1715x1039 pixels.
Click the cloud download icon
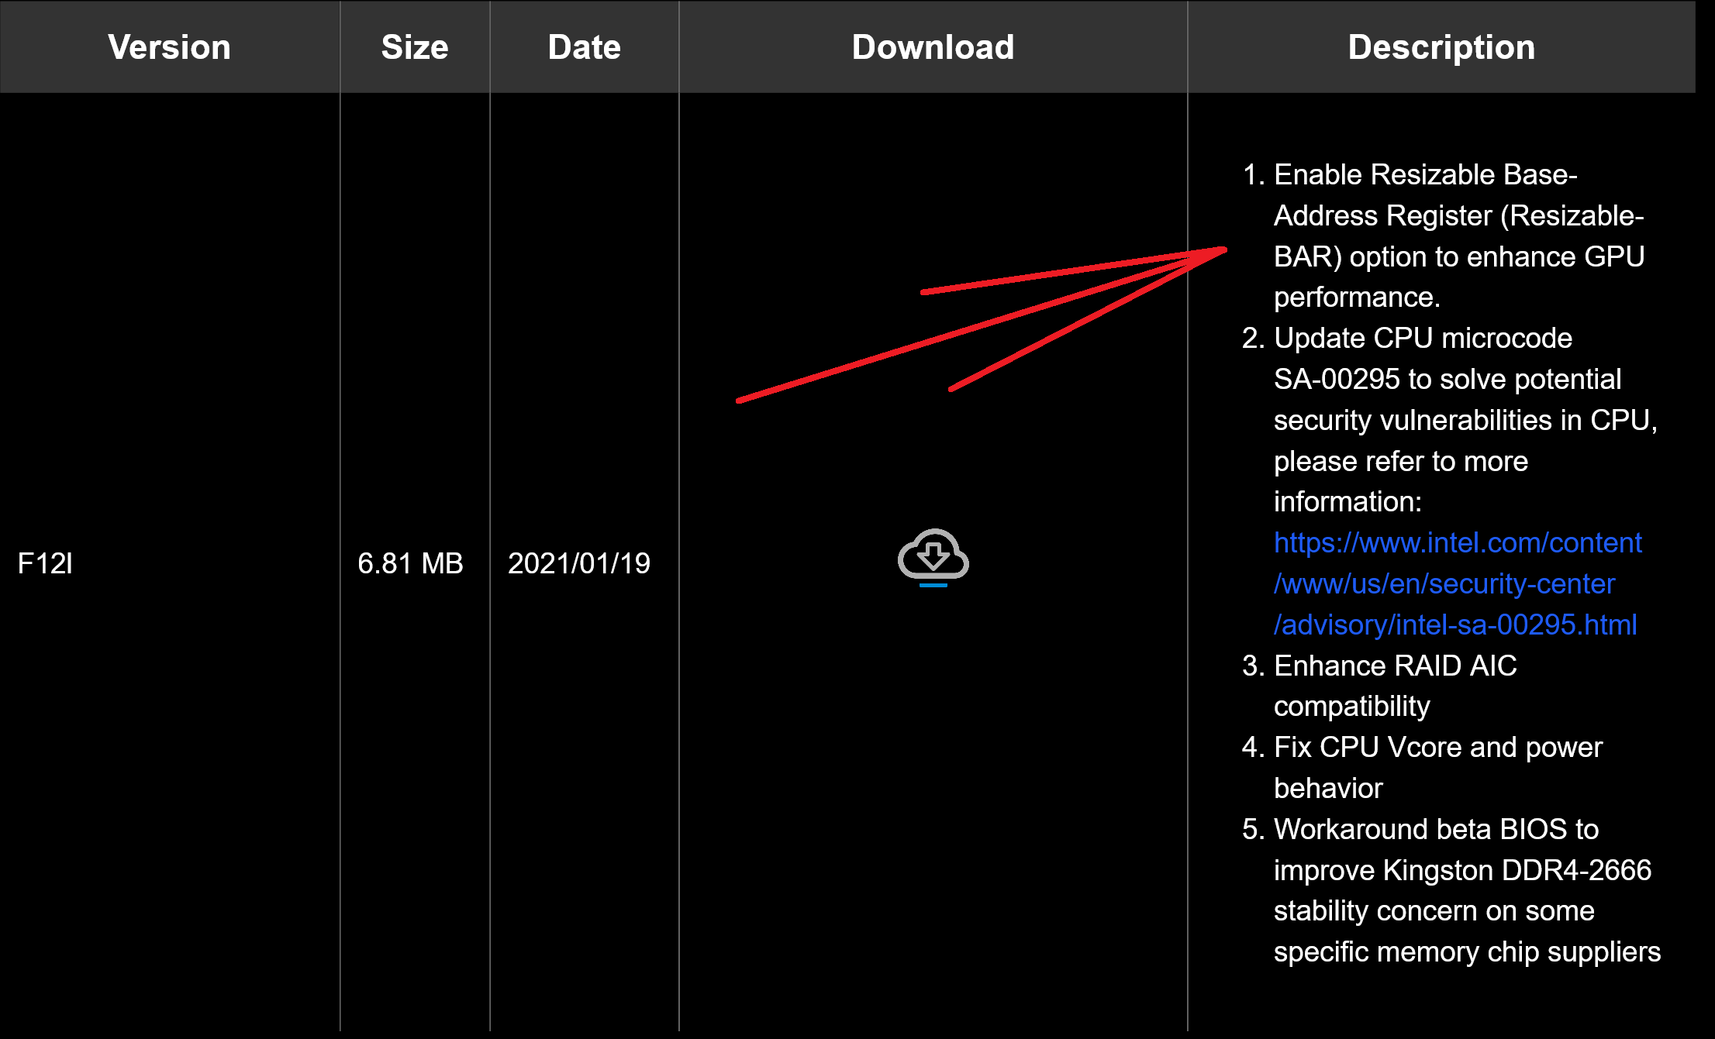(933, 554)
